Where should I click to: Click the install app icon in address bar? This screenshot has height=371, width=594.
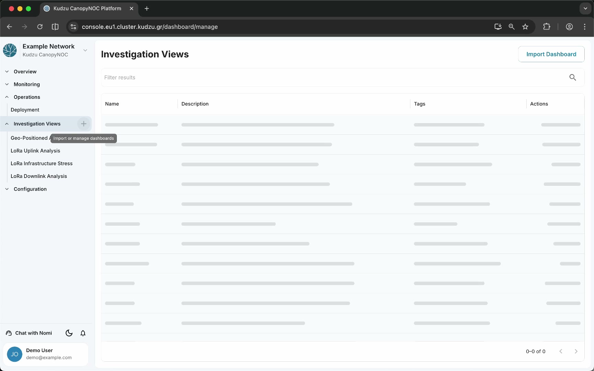(x=498, y=27)
